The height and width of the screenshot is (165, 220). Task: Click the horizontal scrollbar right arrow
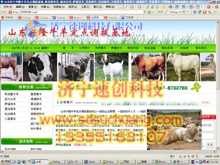[214, 152]
